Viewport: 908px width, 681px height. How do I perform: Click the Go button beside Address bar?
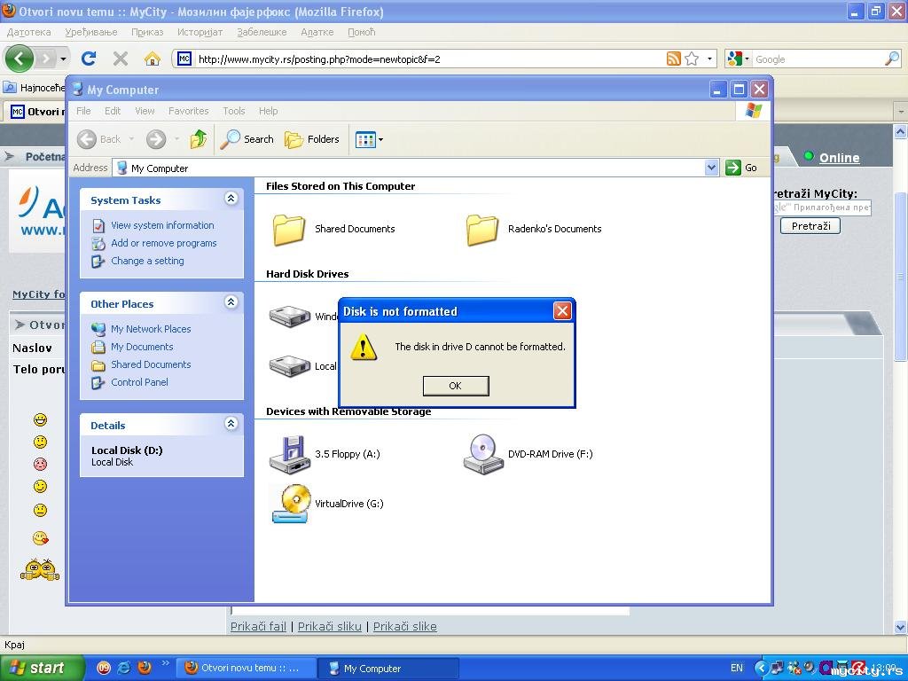pyautogui.click(x=742, y=168)
